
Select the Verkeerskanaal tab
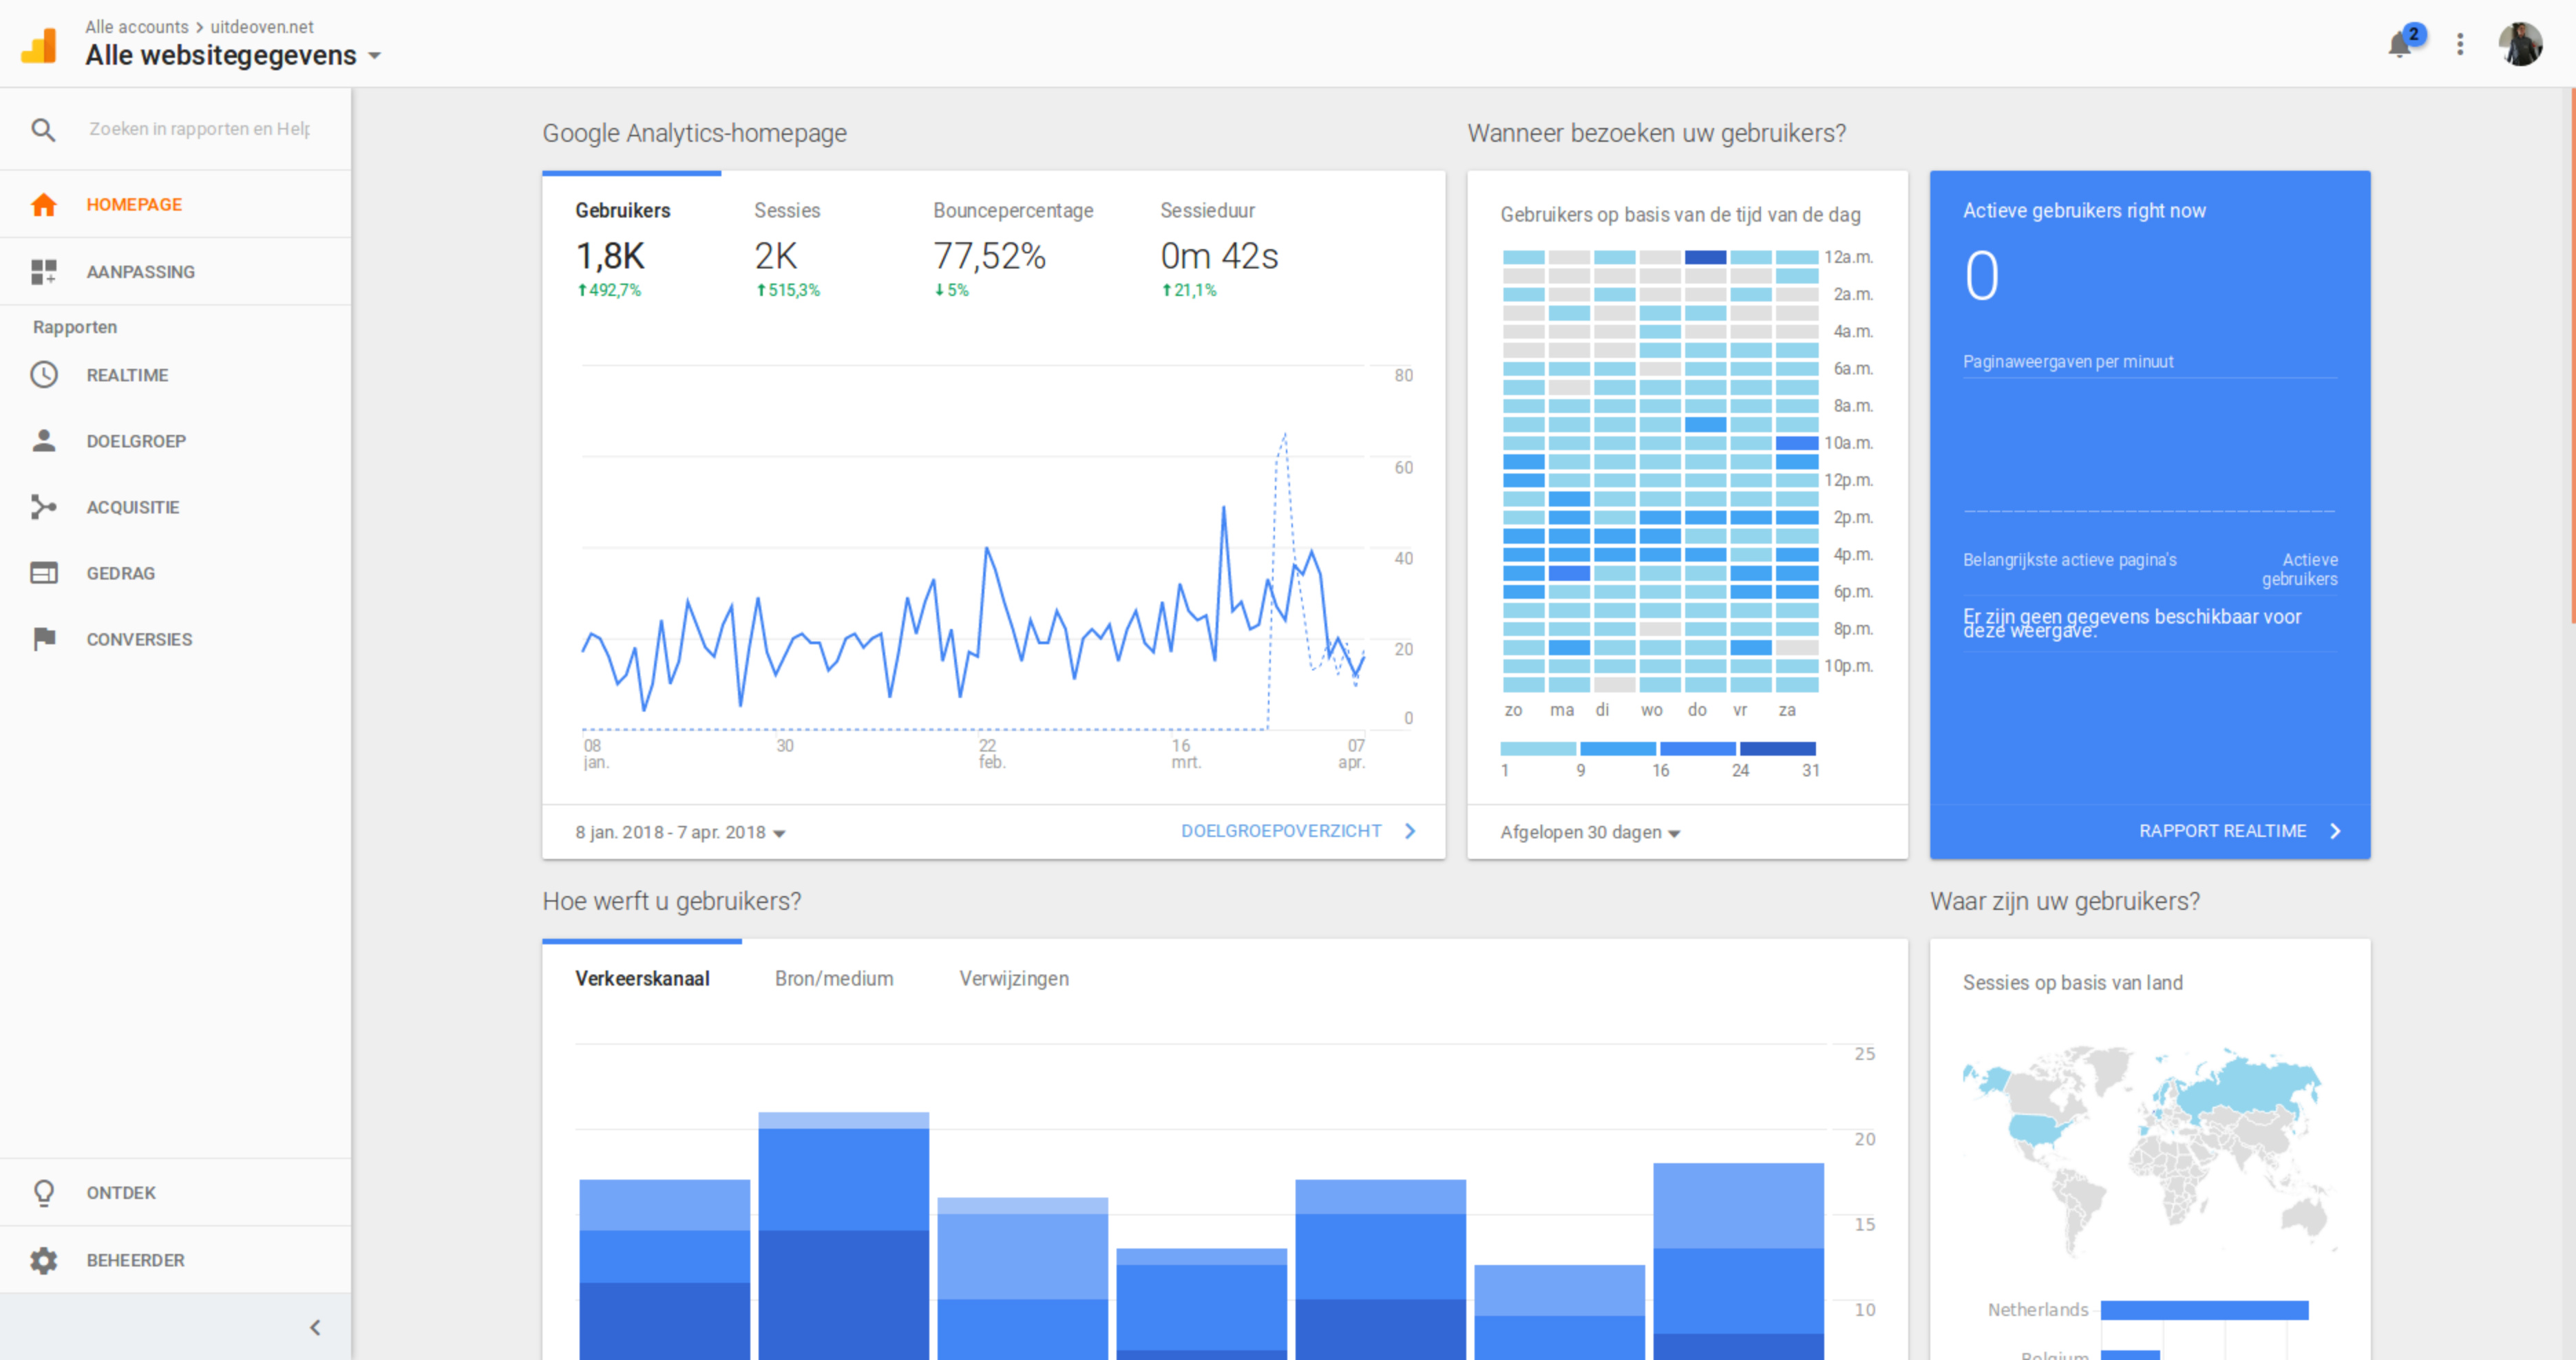pos(642,978)
